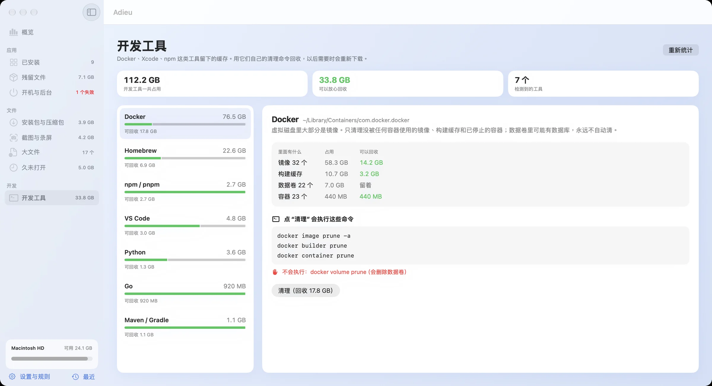
Task: Click the red hand warning icon
Action: point(275,272)
